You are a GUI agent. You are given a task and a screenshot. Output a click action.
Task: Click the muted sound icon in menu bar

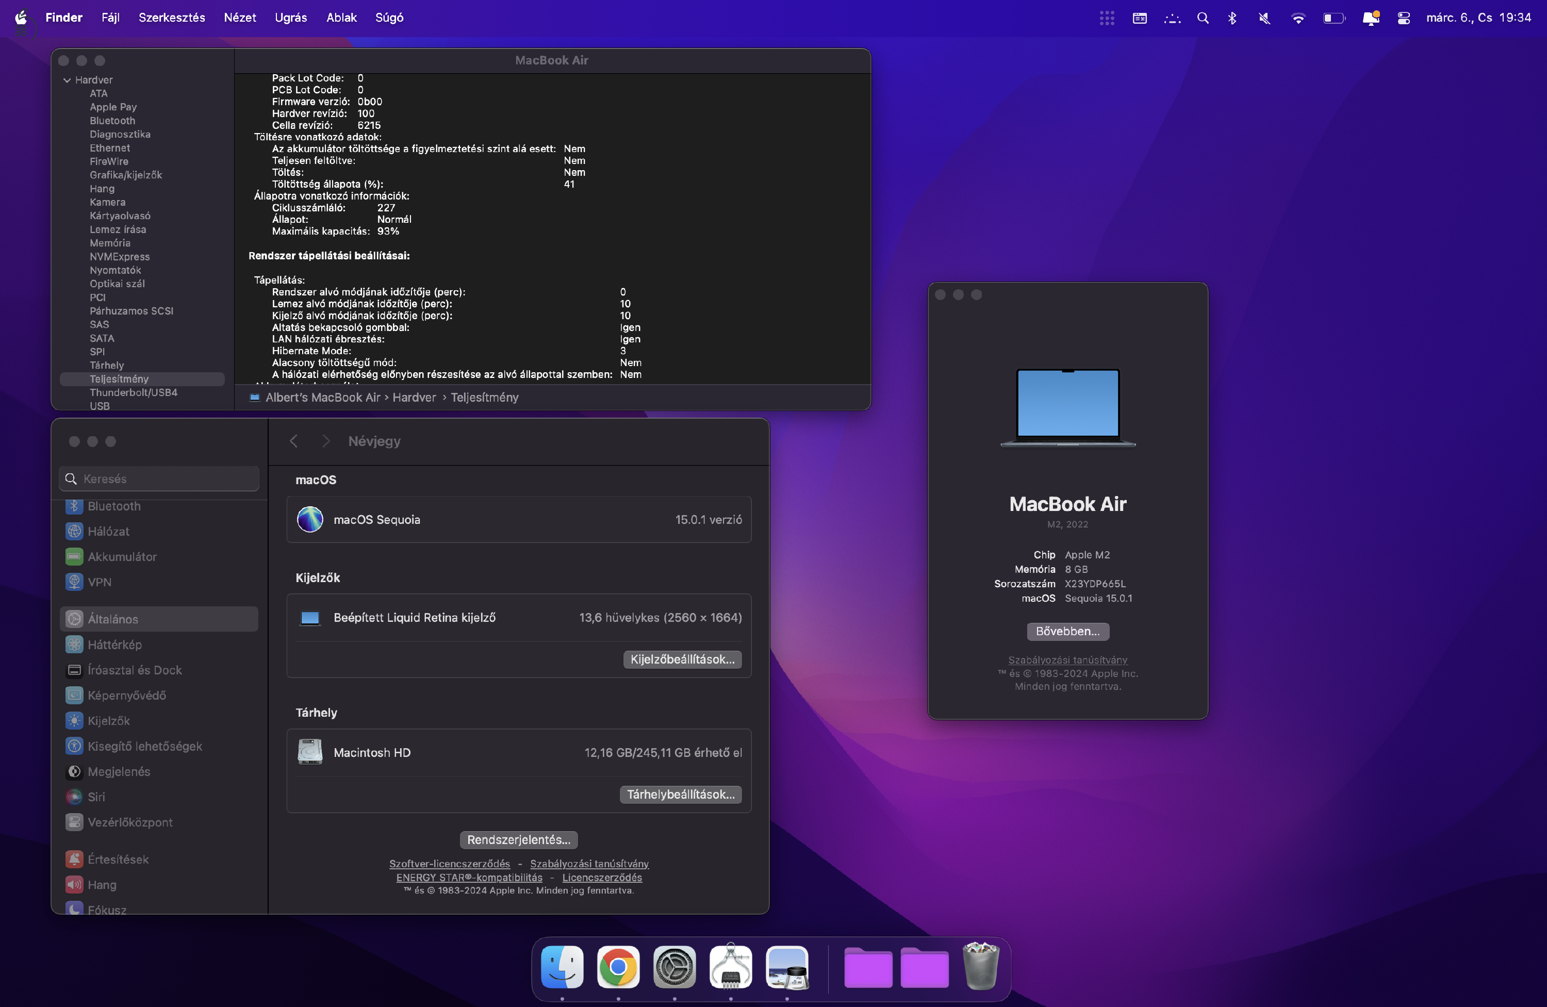[x=1263, y=18]
